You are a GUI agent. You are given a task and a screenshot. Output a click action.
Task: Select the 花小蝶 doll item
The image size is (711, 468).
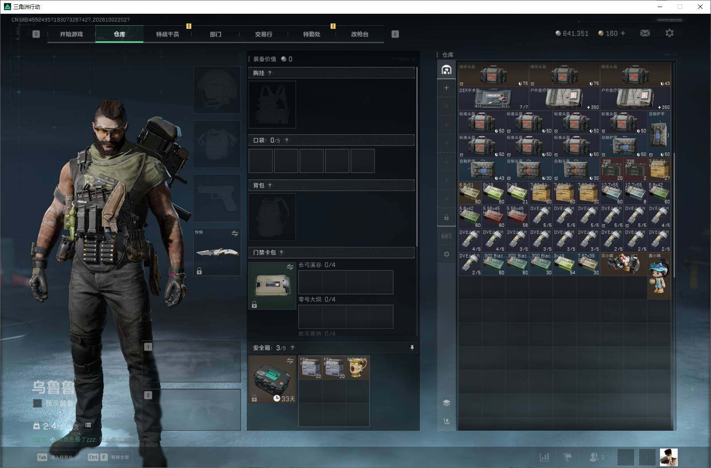[x=623, y=264]
